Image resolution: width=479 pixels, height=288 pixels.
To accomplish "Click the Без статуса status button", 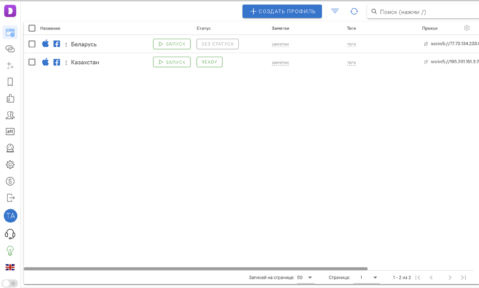I will 218,44.
